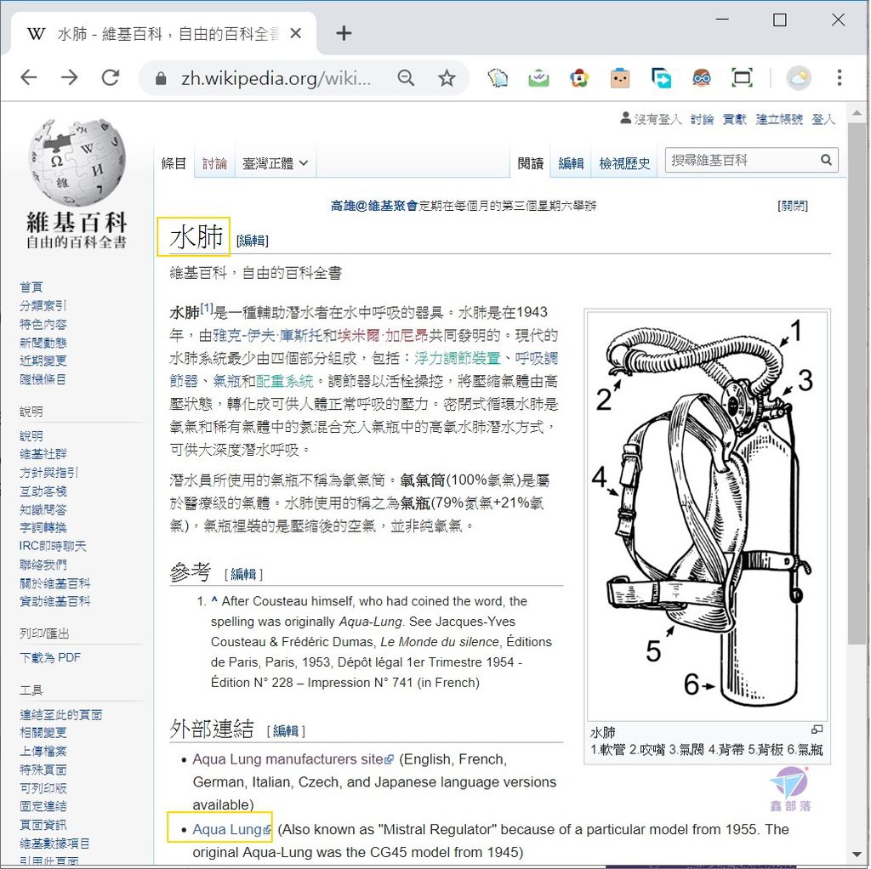Image resolution: width=871 pixels, height=869 pixels.
Task: Click the blue screens extension icon
Action: click(x=660, y=78)
